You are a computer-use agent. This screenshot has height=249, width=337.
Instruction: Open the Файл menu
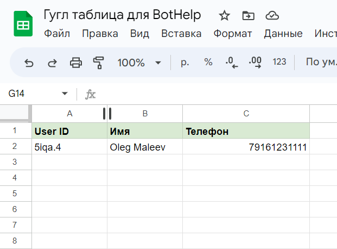[x=57, y=34]
